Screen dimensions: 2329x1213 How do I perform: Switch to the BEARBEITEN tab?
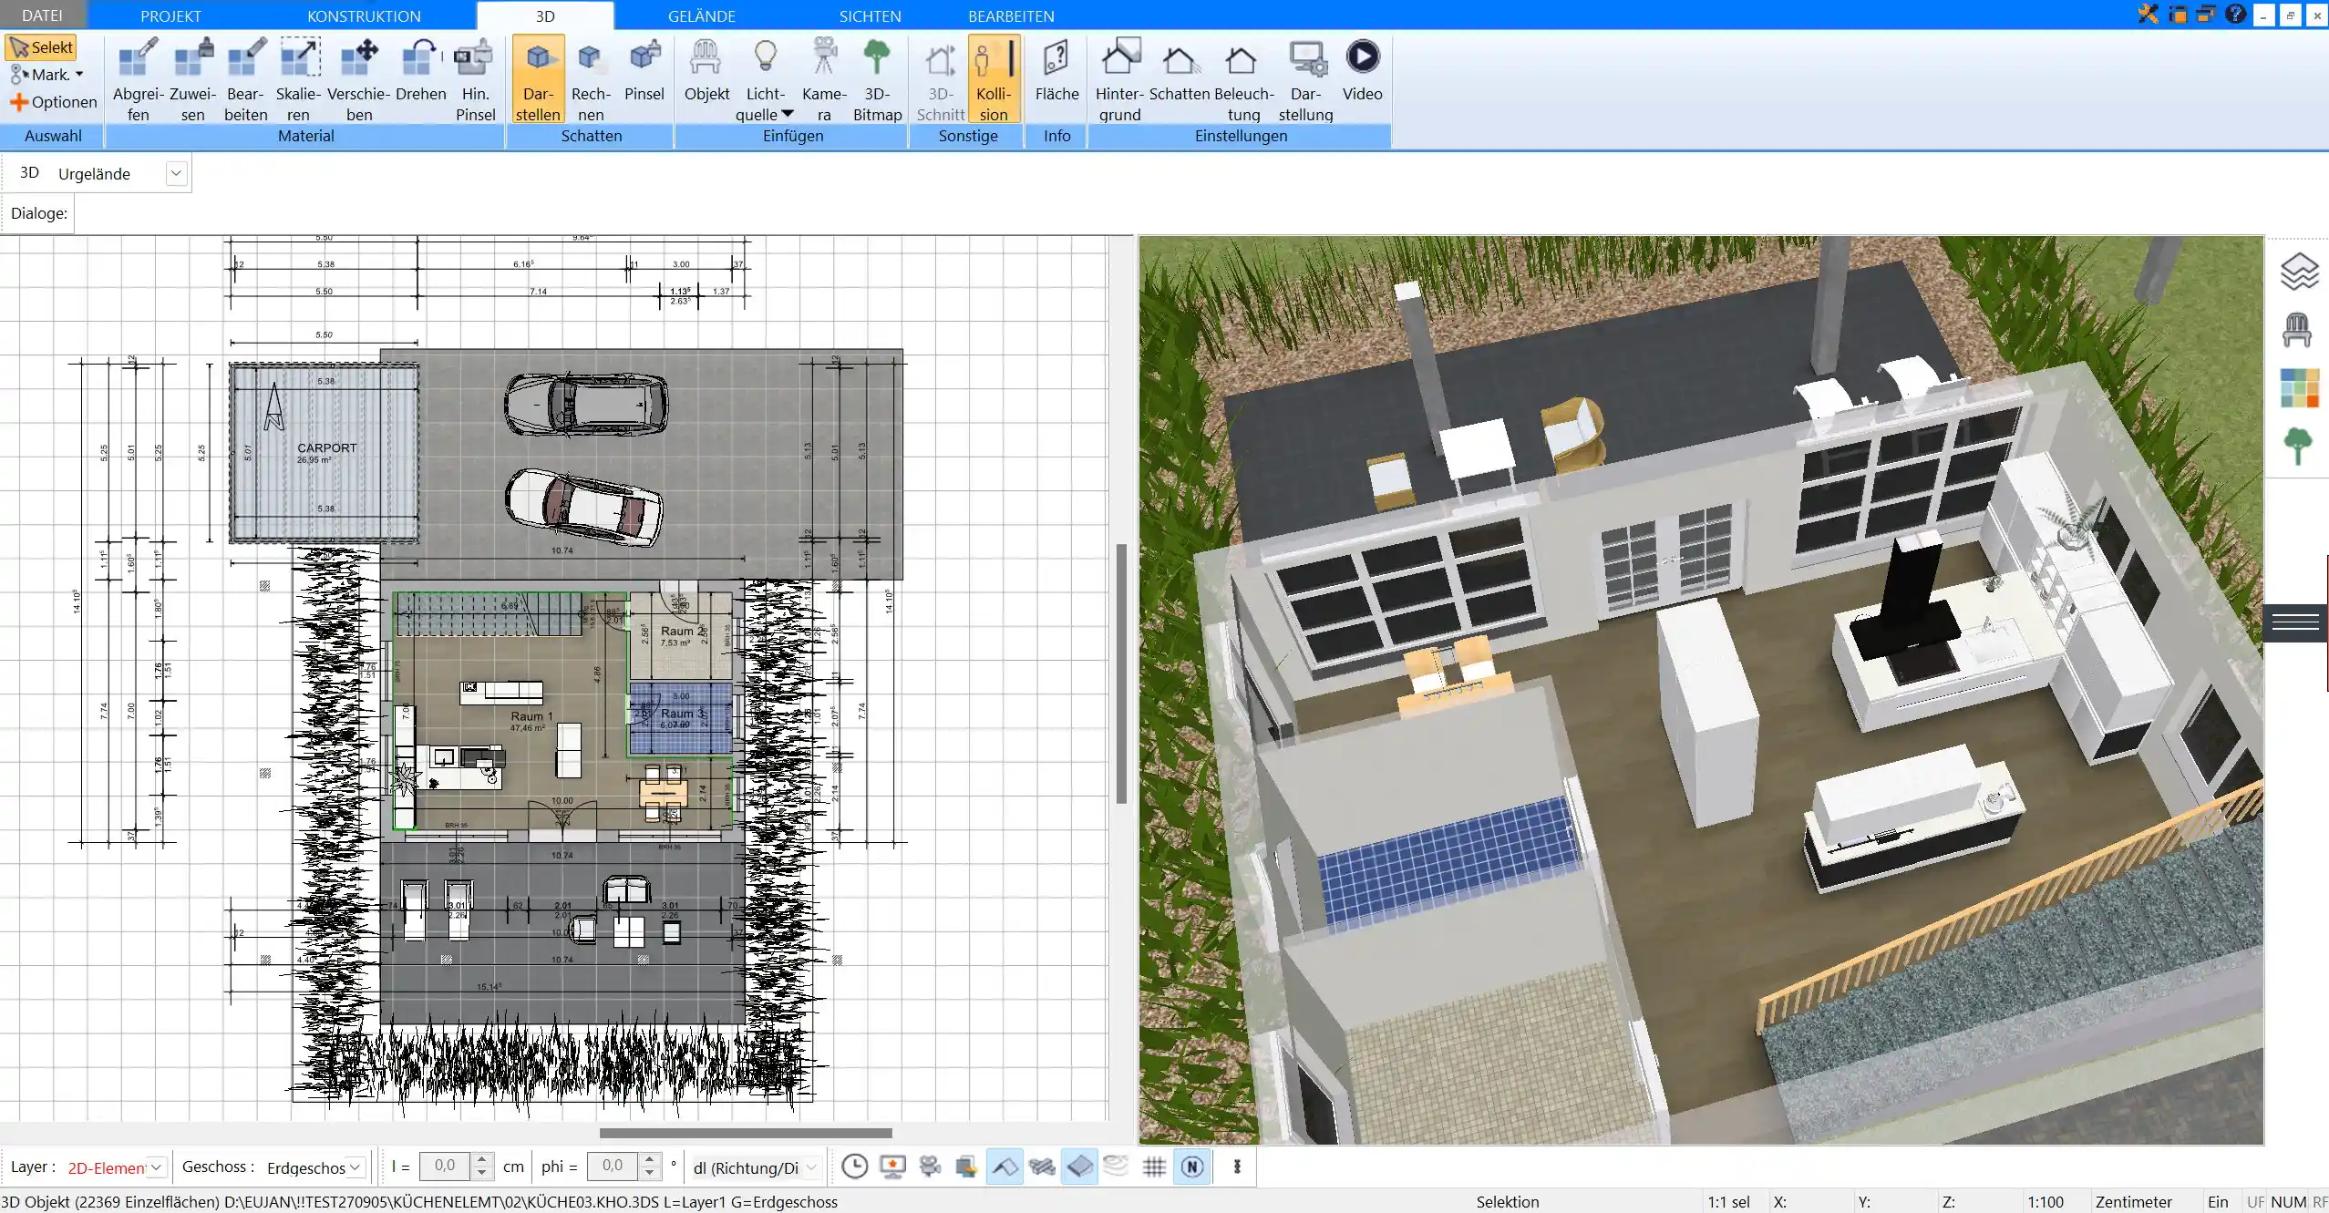pos(1011,15)
